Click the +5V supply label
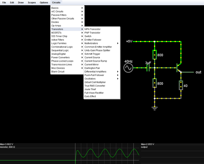 [129, 41]
